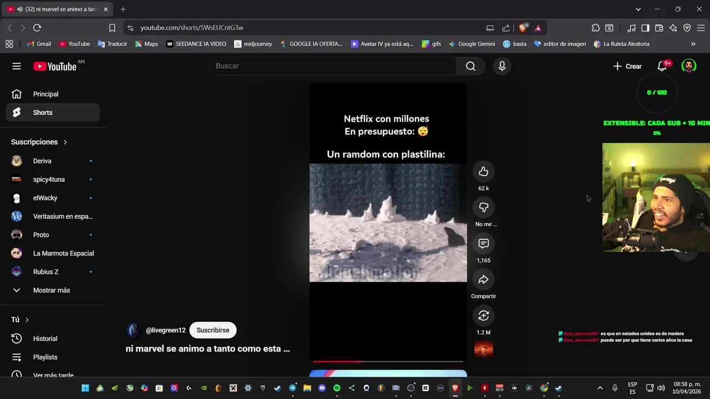The height and width of the screenshot is (399, 710).
Task: Select Shorts in the sidebar
Action: point(53,112)
